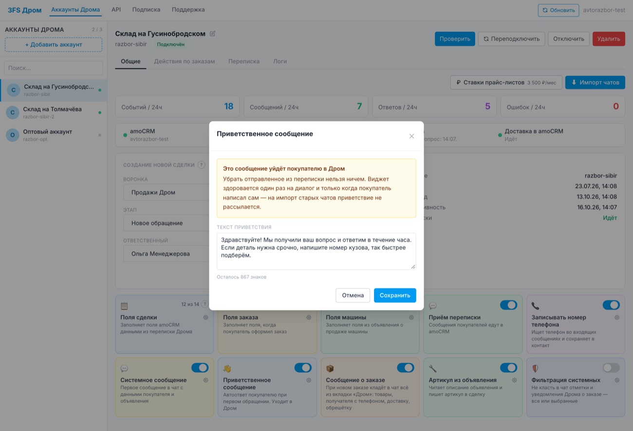Click the Отмена button in dialog
The width and height of the screenshot is (633, 431).
click(x=353, y=295)
